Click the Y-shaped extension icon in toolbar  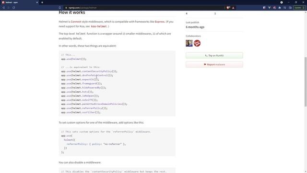pos(270,8)
